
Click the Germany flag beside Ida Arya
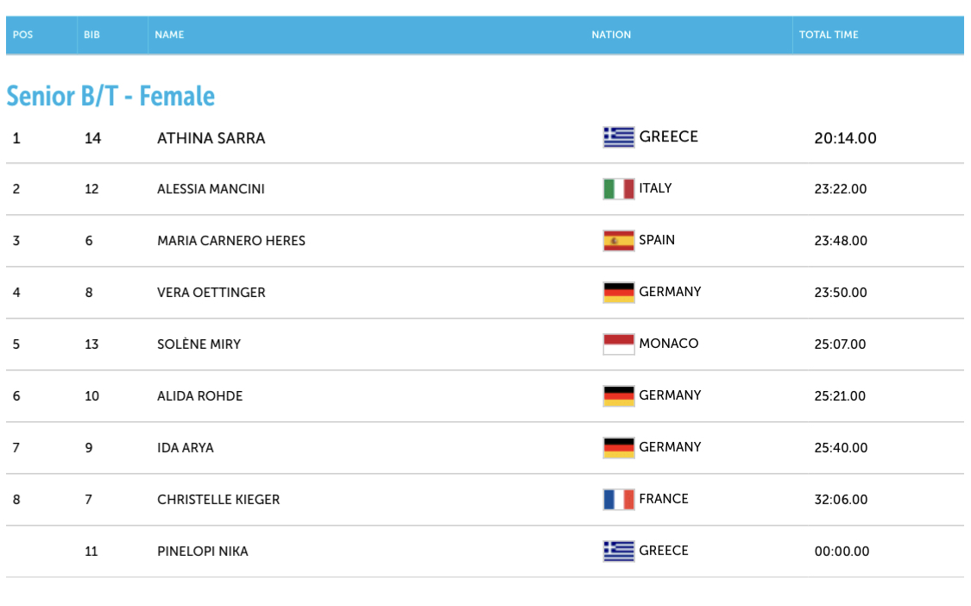point(618,448)
